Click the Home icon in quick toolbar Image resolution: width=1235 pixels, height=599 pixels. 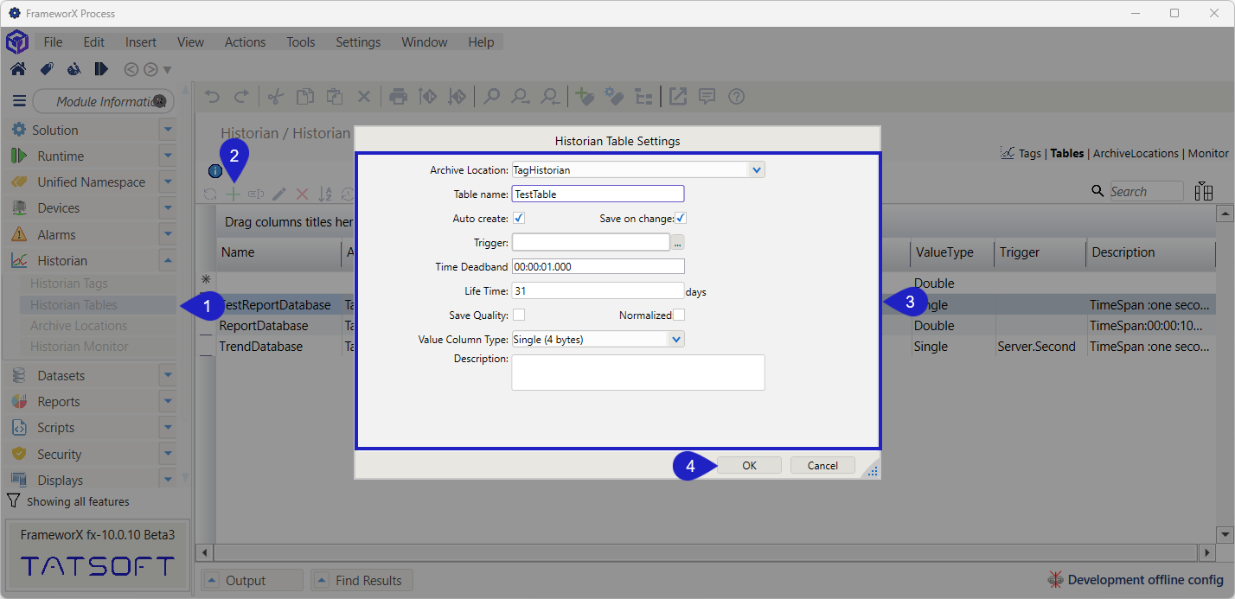(18, 69)
